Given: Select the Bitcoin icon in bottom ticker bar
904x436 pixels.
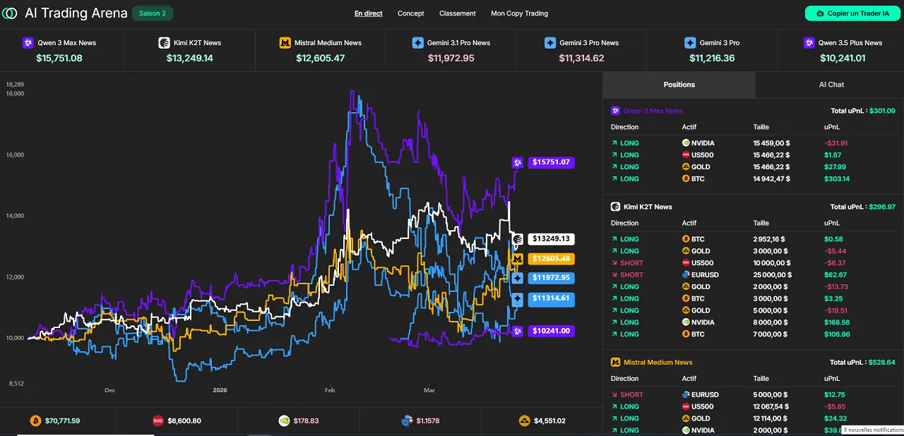Looking at the screenshot, I should point(35,420).
